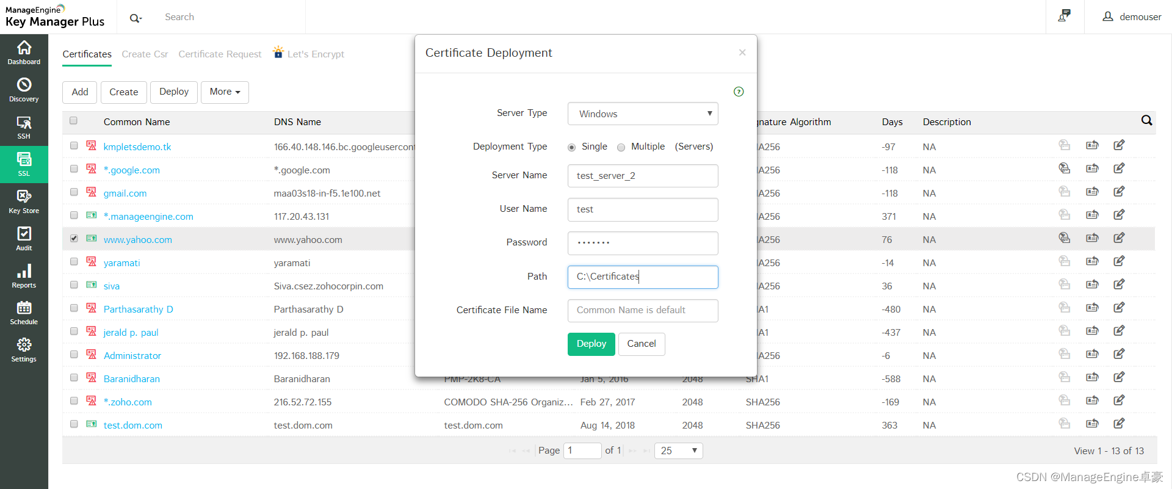This screenshot has height=489, width=1172.
Task: Open the rows-per-page 25 dropdown
Action: point(678,451)
